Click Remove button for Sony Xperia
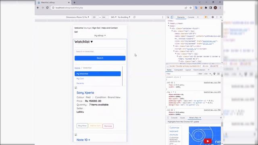The image size is (258, 145). pos(108,126)
